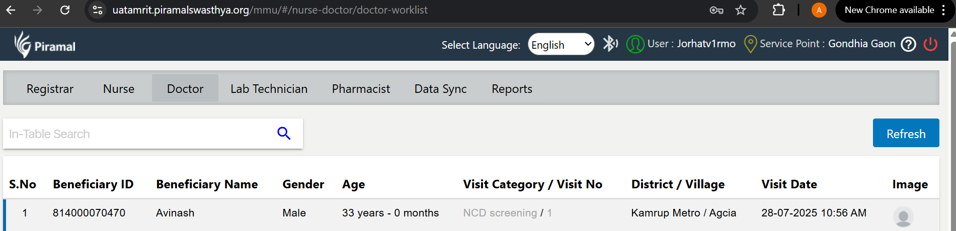
Task: Click the service point location pin icon
Action: click(x=750, y=44)
